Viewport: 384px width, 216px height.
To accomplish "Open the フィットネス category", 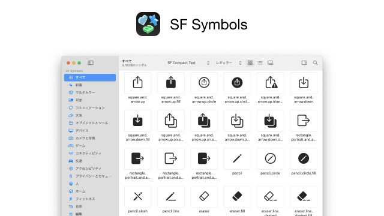I will point(90,199).
